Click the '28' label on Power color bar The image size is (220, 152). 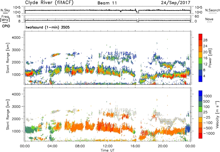(x=205, y=40)
